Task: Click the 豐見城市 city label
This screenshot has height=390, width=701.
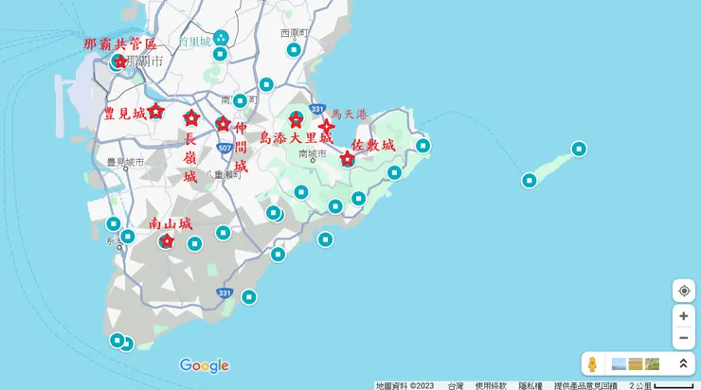Action: pos(126,162)
